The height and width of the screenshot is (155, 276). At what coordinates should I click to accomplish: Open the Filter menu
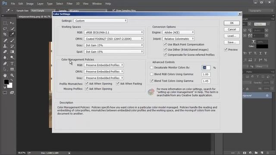click(x=69, y=3)
